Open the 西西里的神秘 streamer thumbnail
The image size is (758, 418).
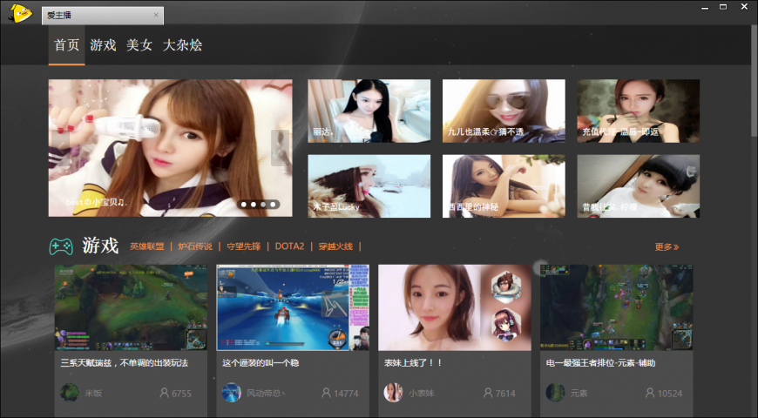[504, 186]
